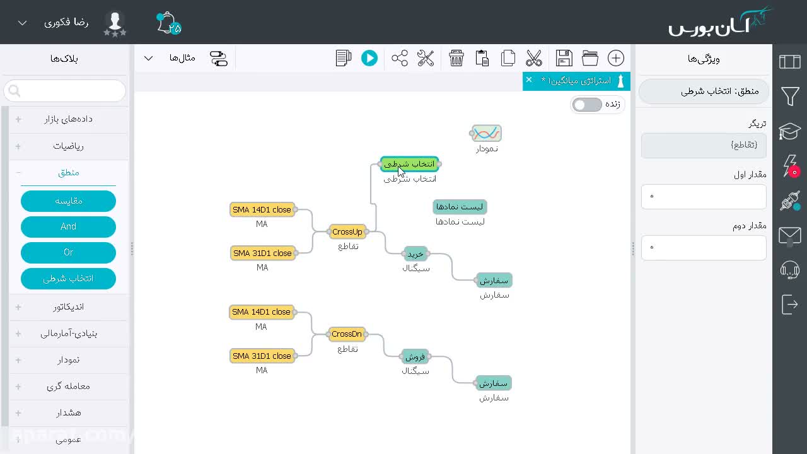Click the مقایسه block button
The image size is (807, 454).
pyautogui.click(x=68, y=201)
